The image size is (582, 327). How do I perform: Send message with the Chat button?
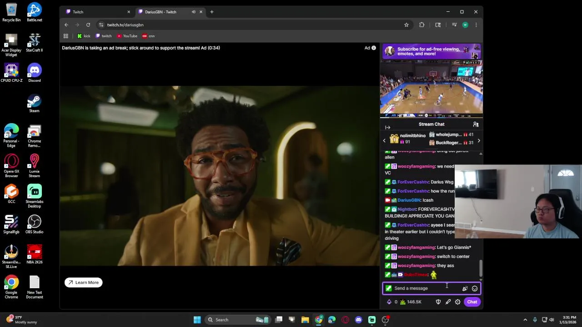[472, 302]
